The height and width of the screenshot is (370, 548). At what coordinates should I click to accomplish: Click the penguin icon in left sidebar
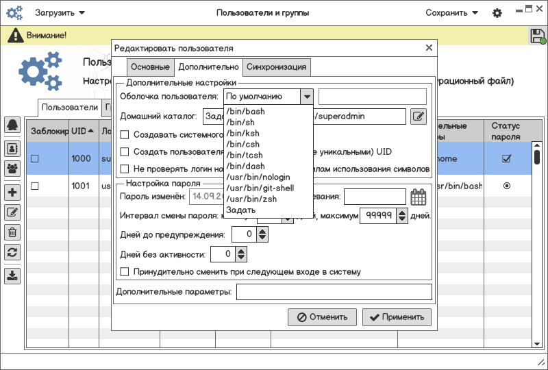(12, 124)
